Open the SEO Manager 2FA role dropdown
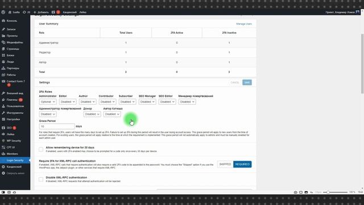 [147, 102]
